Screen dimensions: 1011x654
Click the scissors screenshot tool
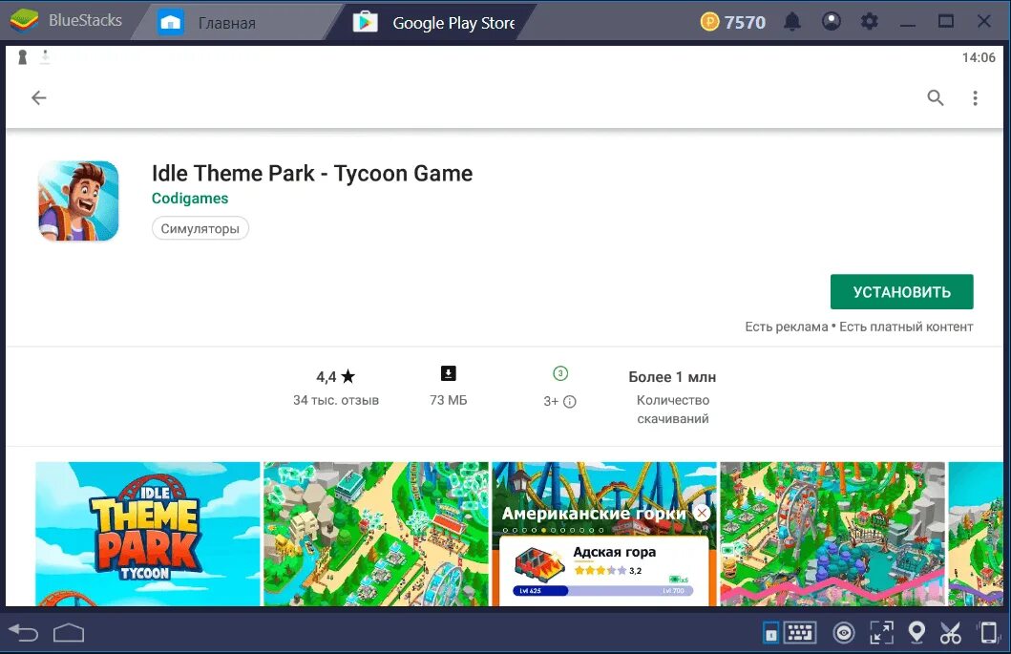coord(951,633)
